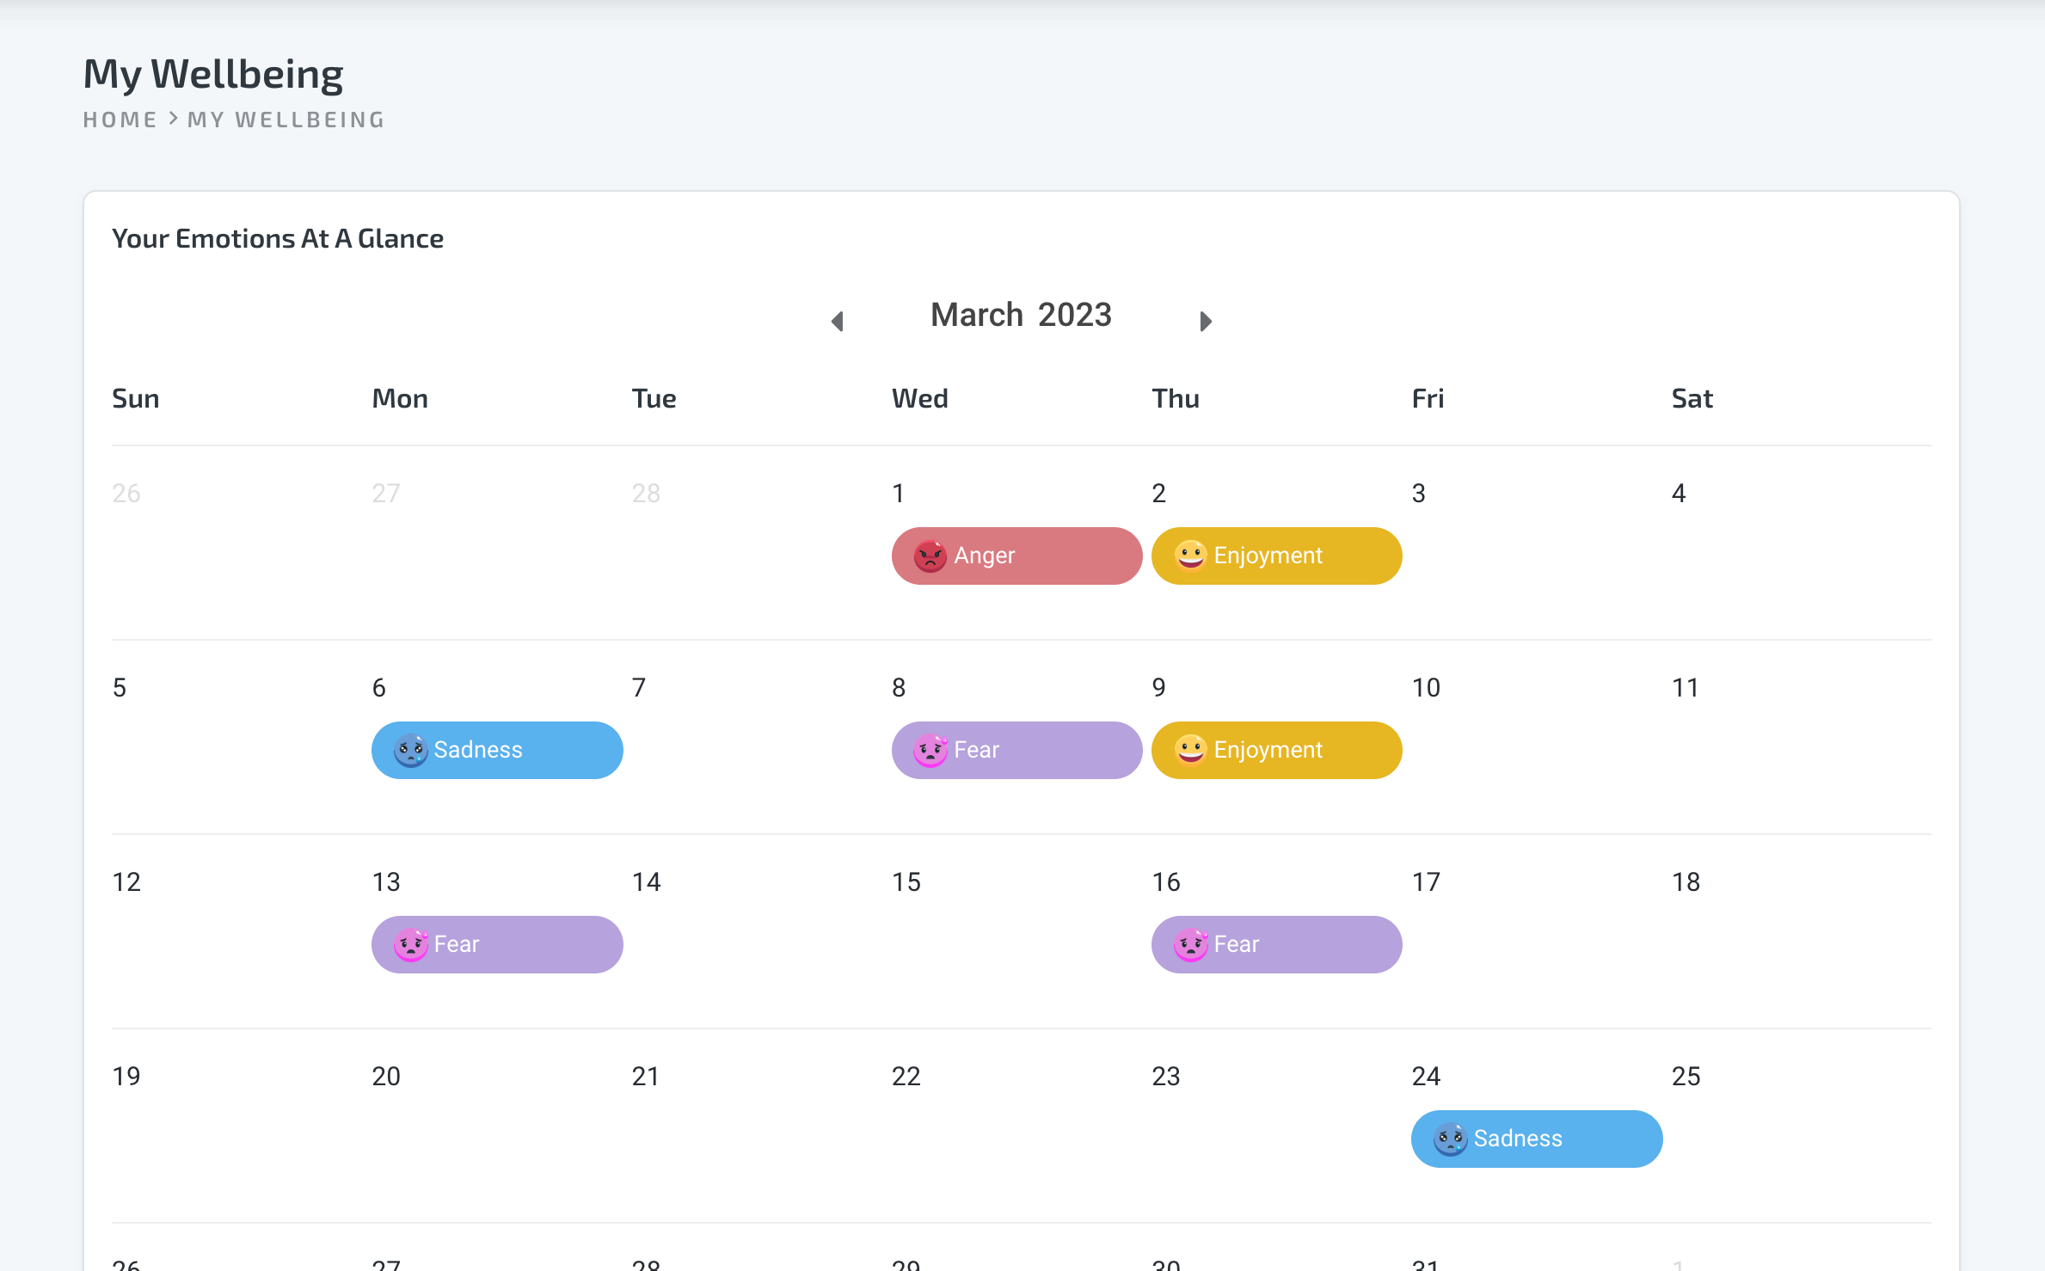Open the Anger entry on March 1
2045x1271 pixels.
click(1016, 556)
